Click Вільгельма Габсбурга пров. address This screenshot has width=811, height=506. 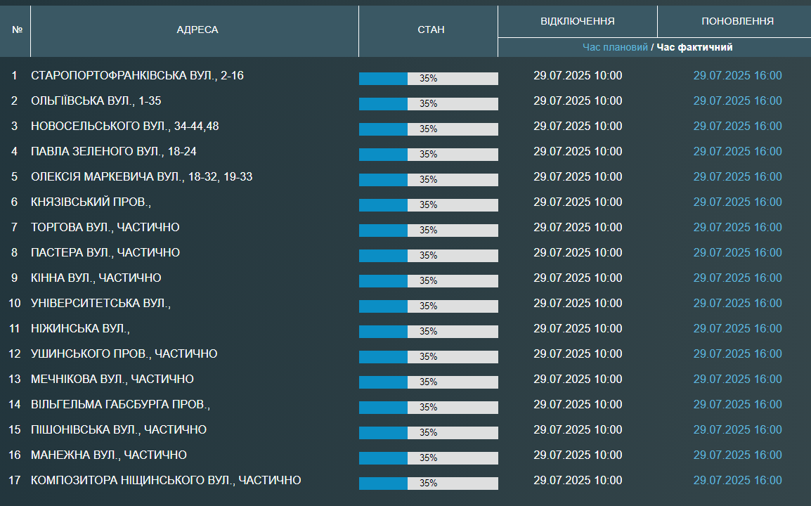pos(120,404)
